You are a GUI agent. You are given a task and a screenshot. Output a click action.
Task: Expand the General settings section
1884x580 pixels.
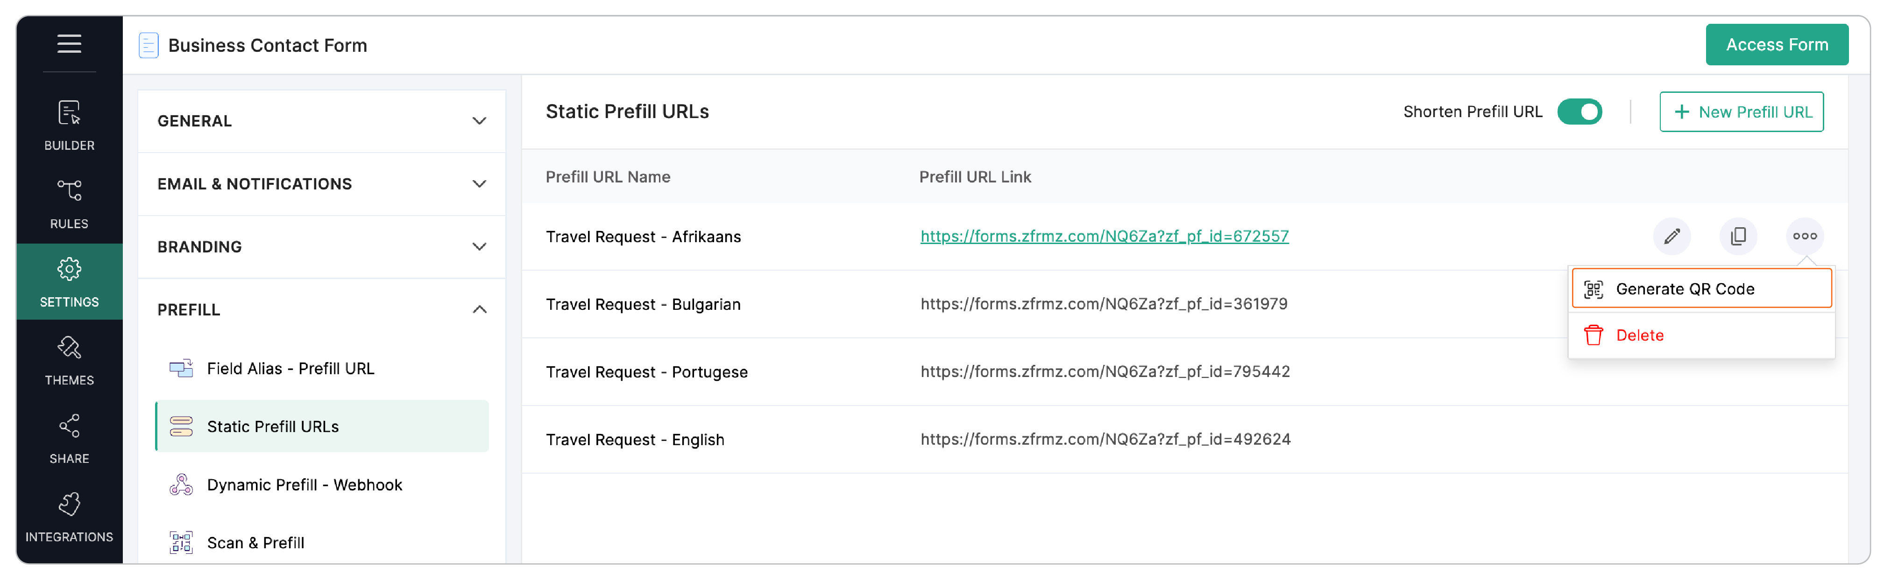tap(322, 120)
